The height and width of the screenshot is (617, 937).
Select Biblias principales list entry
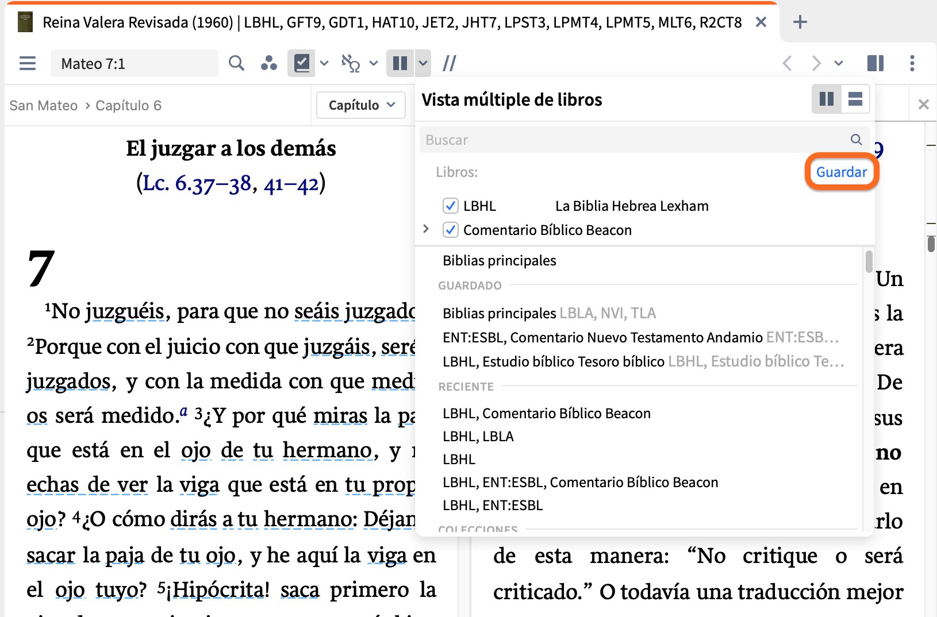500,260
